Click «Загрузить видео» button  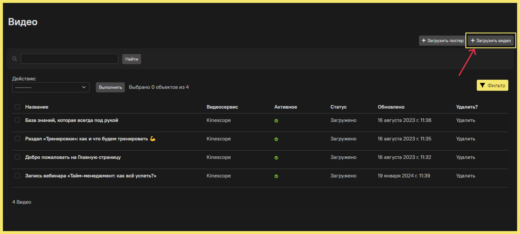(491, 41)
